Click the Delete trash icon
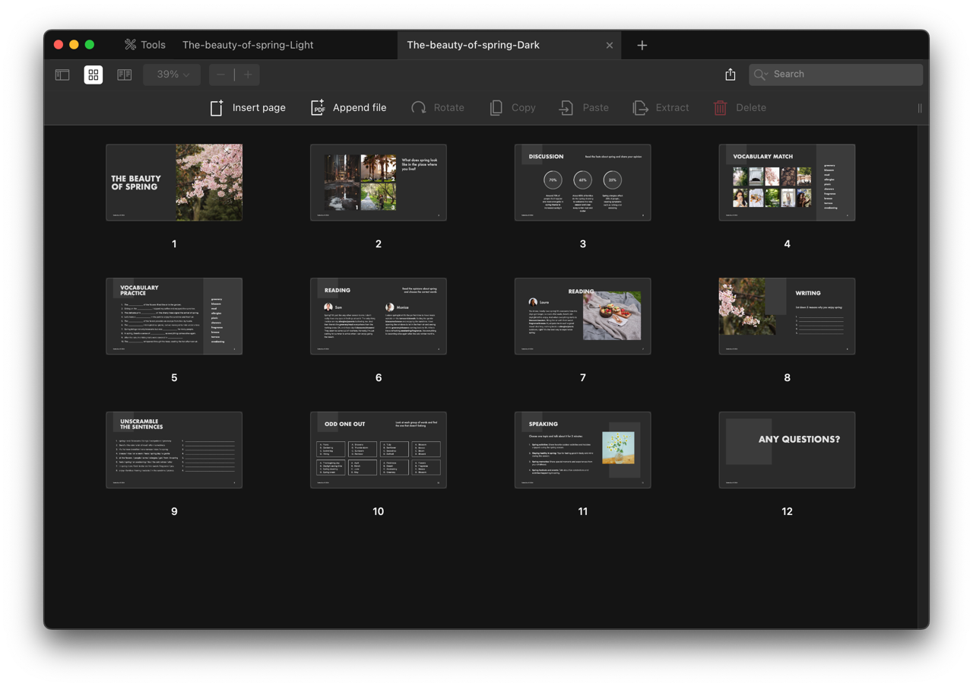This screenshot has height=687, width=973. click(720, 108)
